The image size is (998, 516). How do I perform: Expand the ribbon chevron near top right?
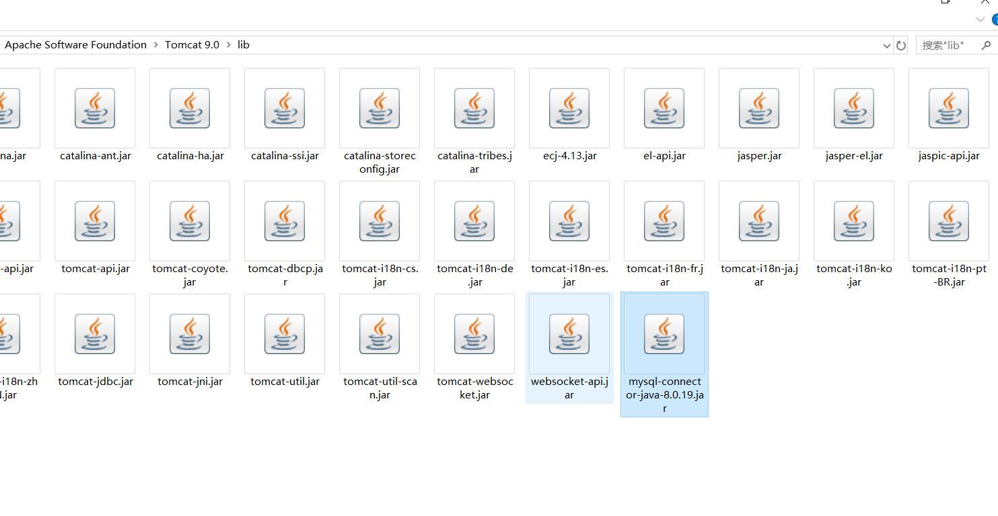[981, 19]
